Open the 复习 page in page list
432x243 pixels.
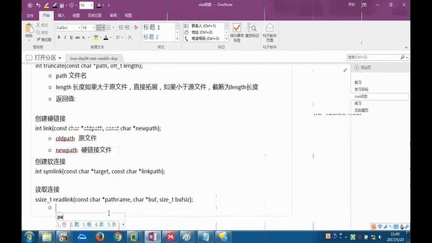coord(358,82)
